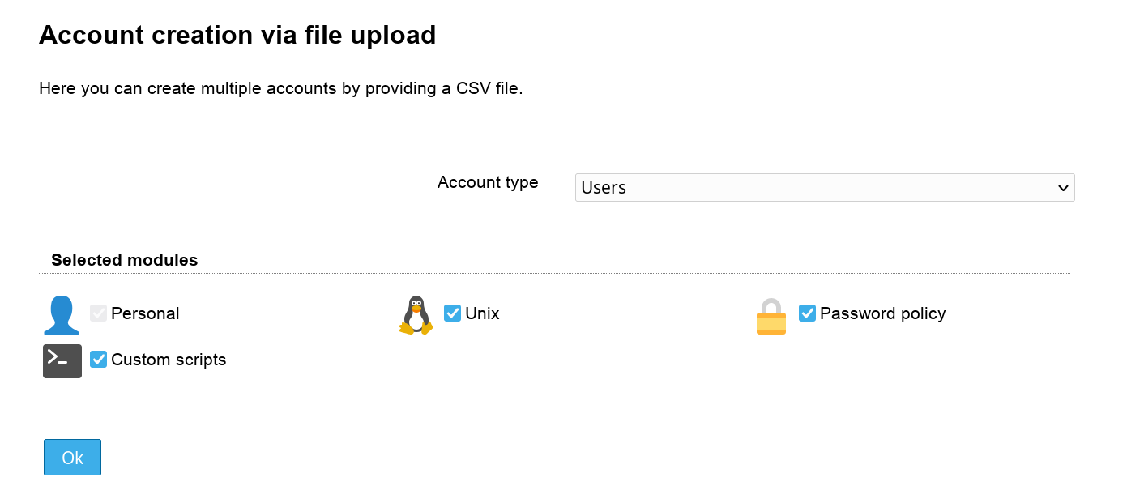1127x503 pixels.
Task: Click the Unix penguin icon
Action: [416, 315]
